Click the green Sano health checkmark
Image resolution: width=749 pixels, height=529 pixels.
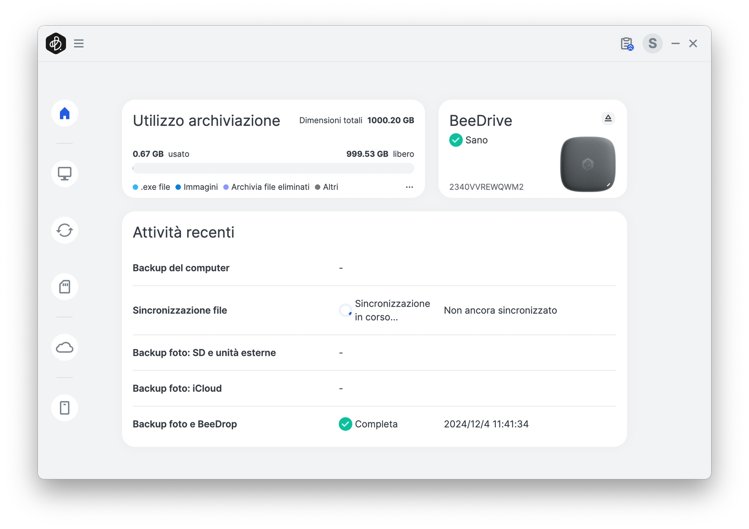point(456,140)
